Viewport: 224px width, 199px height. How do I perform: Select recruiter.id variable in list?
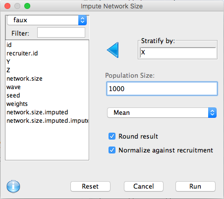pos(22,53)
